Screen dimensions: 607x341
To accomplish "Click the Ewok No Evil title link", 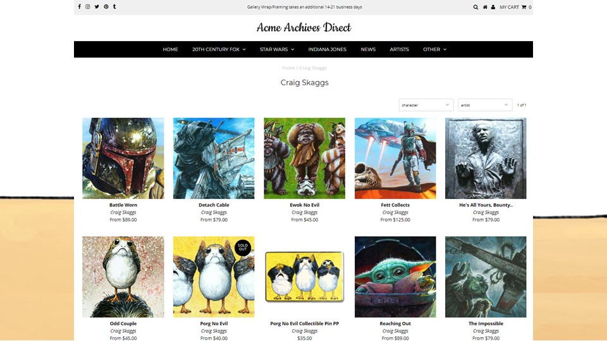I will click(305, 205).
